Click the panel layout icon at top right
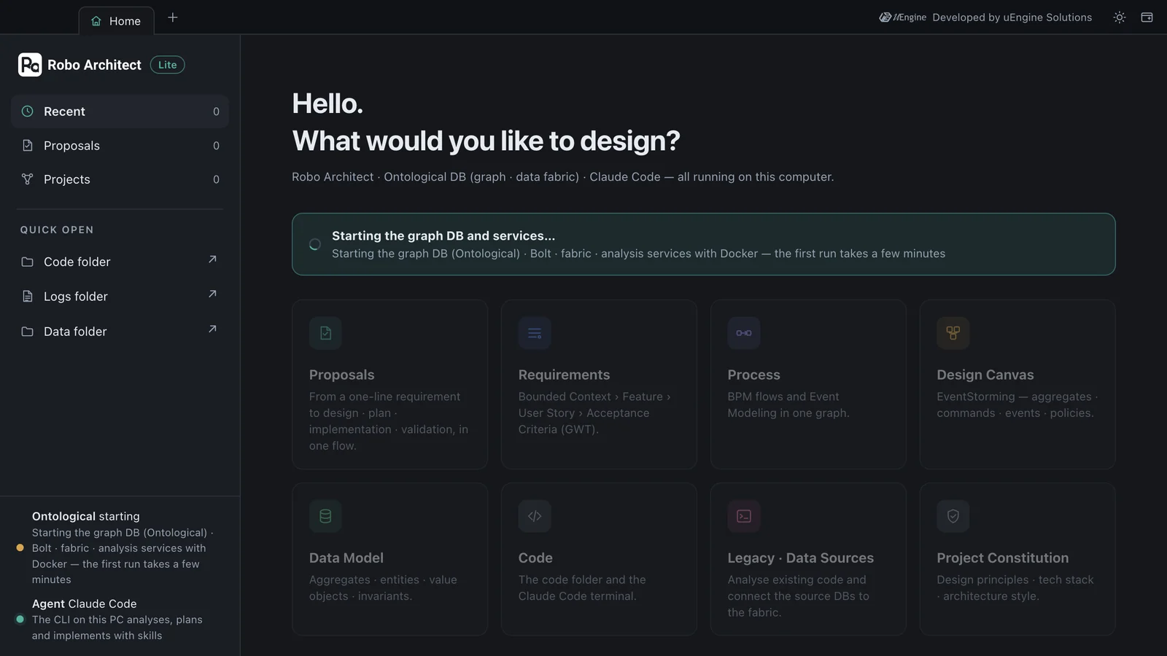 coord(1147,17)
